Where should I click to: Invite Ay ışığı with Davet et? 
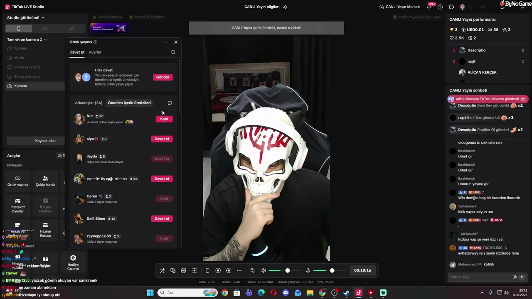pyautogui.click(x=162, y=179)
